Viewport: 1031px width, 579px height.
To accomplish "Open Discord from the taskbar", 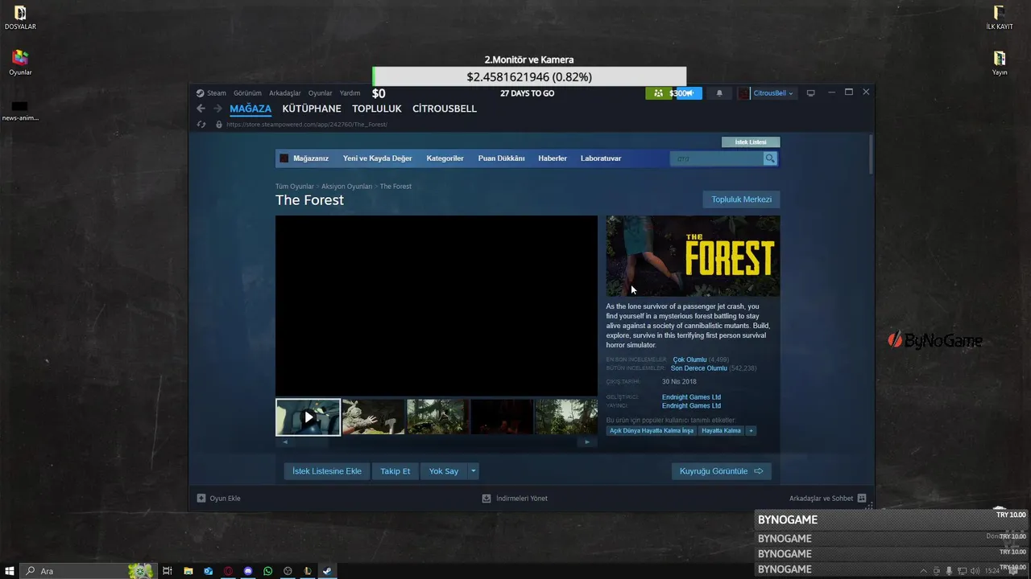I will (x=248, y=571).
